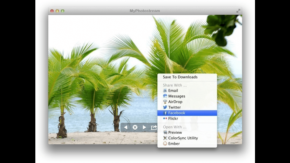Click the share arrow icon
Screen dimensions: 290x163
[154, 127]
